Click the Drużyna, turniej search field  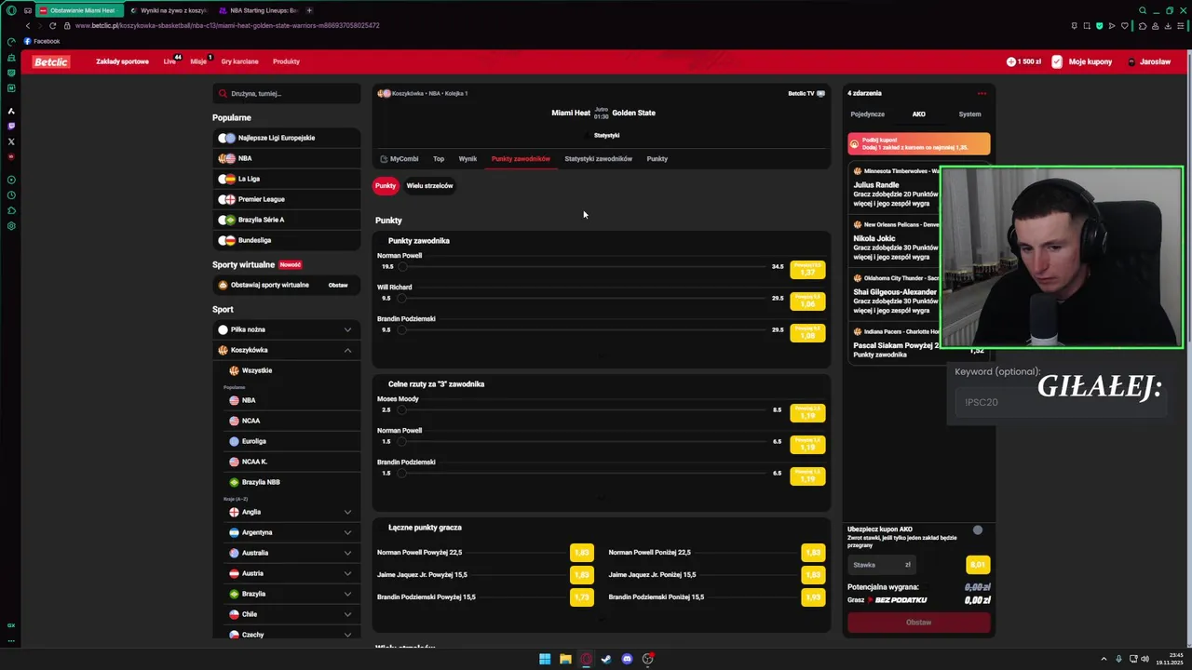click(287, 93)
